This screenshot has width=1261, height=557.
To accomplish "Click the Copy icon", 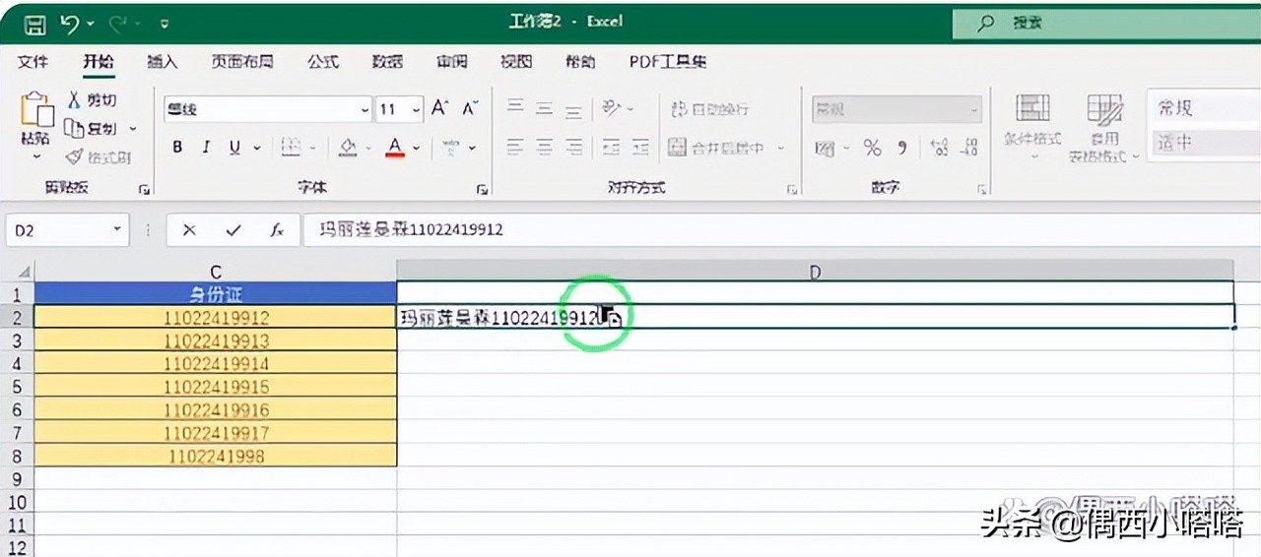I will (x=75, y=128).
